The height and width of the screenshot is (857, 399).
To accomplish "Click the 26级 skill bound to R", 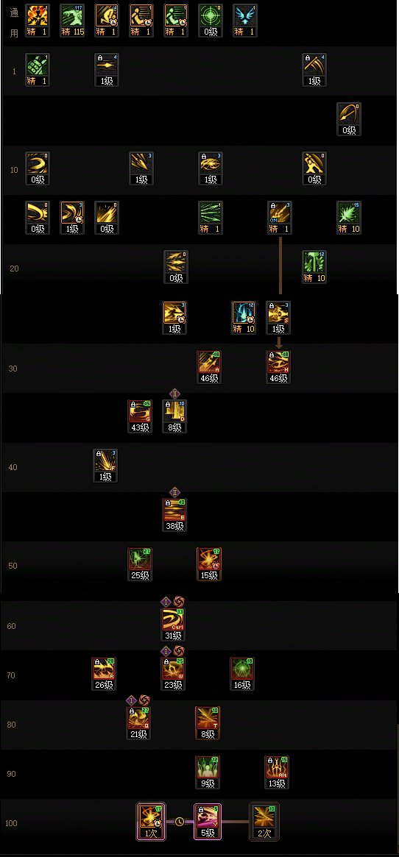I will click(x=104, y=674).
